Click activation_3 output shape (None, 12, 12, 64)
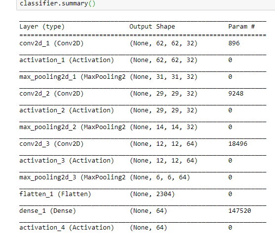 coord(163,161)
